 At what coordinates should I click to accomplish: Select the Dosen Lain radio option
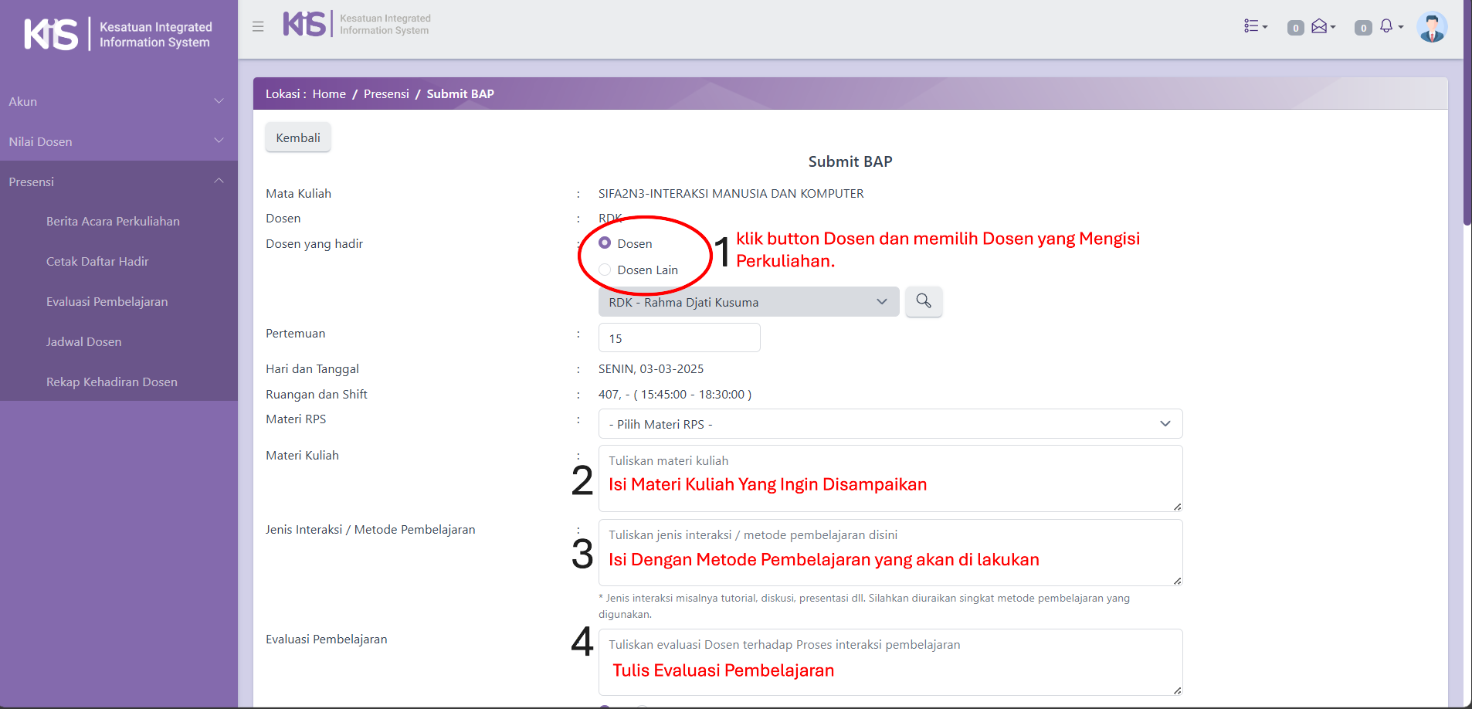(x=605, y=270)
